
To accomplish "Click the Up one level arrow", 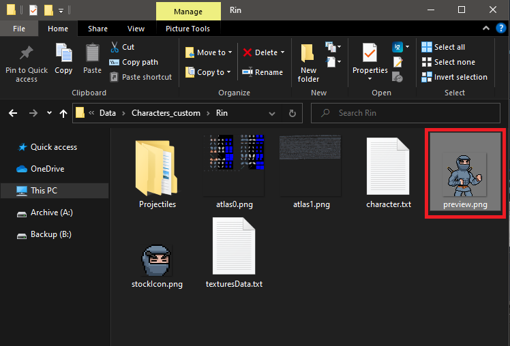I will pyautogui.click(x=63, y=113).
